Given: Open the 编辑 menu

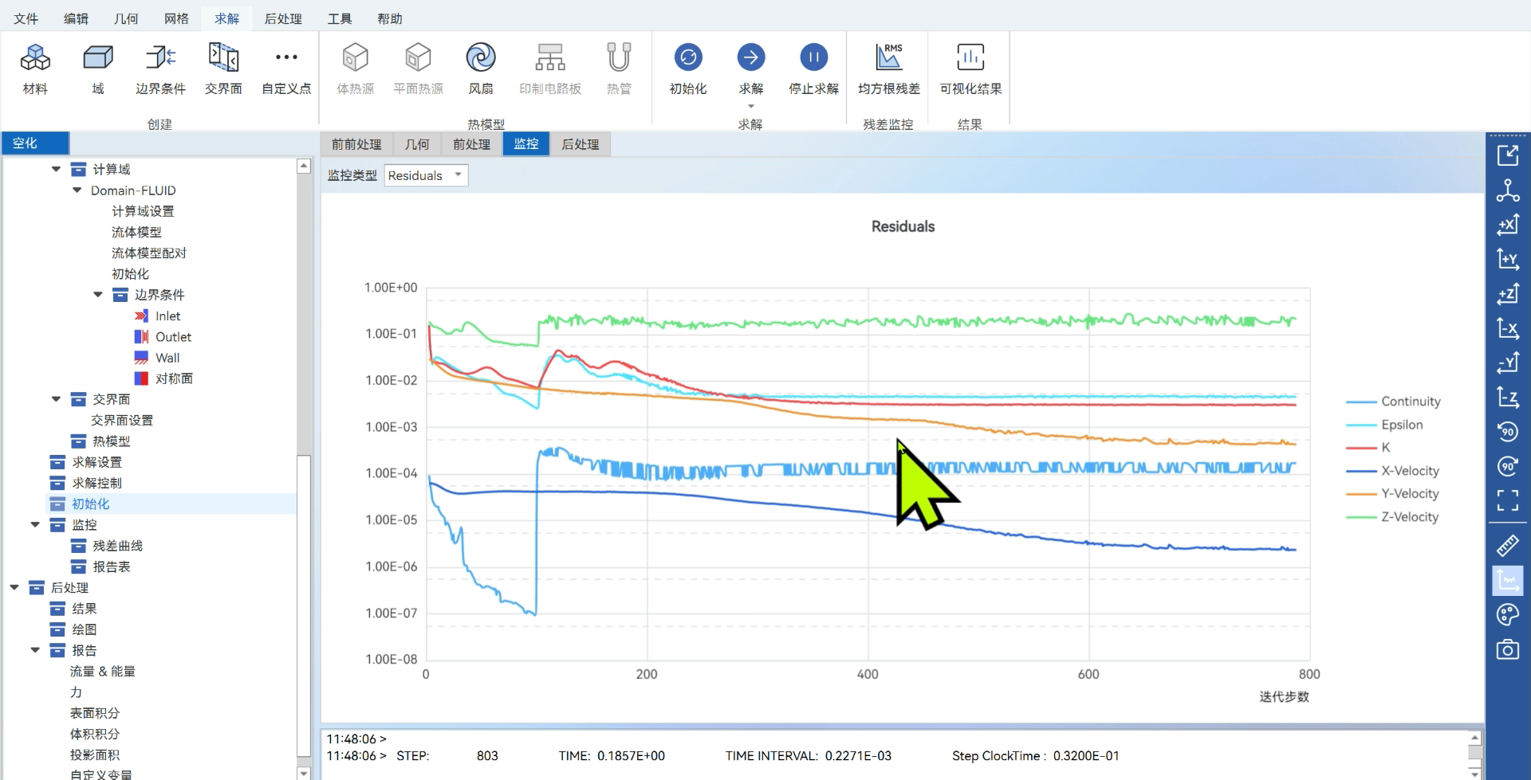Looking at the screenshot, I should 76,18.
